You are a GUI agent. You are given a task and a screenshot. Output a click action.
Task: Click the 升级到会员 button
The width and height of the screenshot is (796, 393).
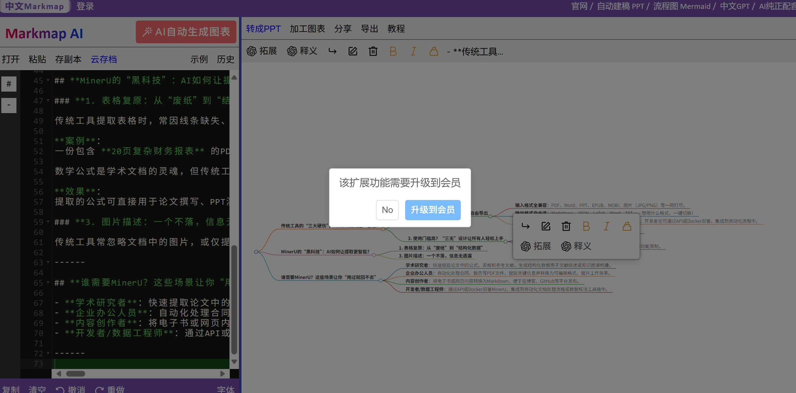pos(433,210)
